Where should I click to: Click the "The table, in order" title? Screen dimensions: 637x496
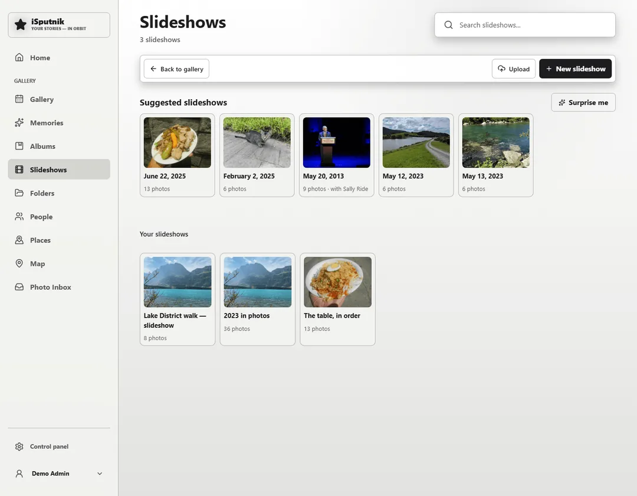(x=332, y=315)
